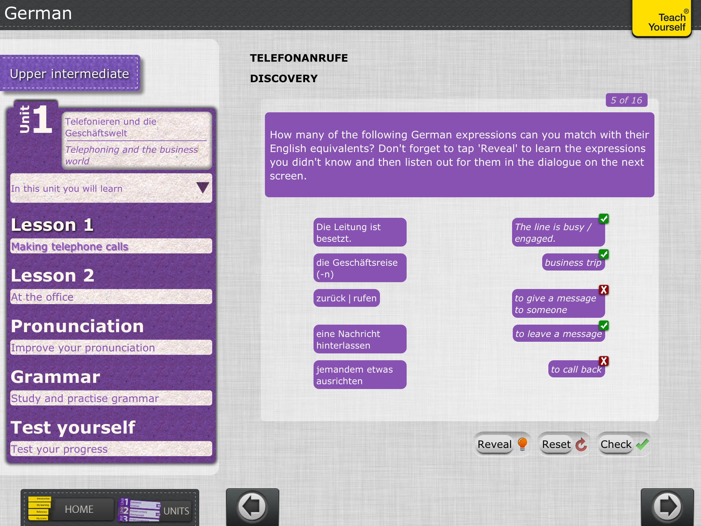Click red X on 'to give a message'
The image size is (701, 526).
pyautogui.click(x=604, y=290)
